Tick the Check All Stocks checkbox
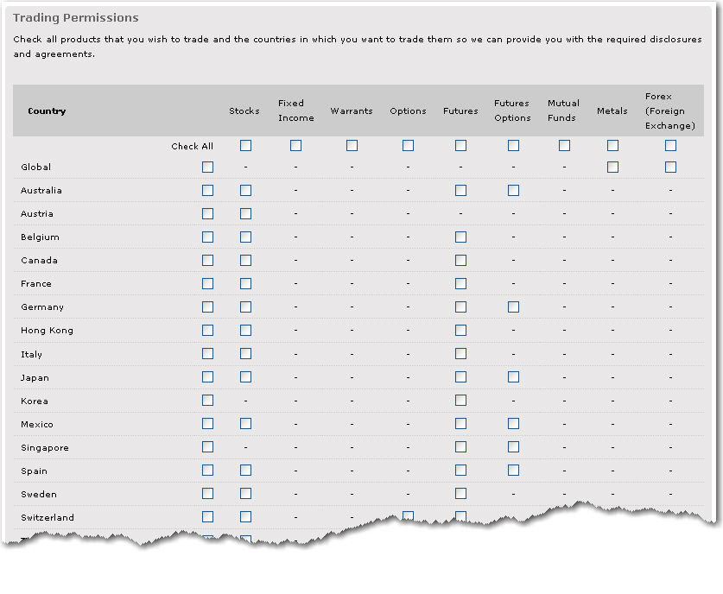The width and height of the screenshot is (723, 594). [x=246, y=146]
